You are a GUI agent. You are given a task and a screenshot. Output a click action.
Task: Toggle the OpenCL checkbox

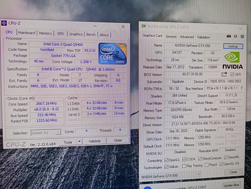pyautogui.click(x=166, y=160)
